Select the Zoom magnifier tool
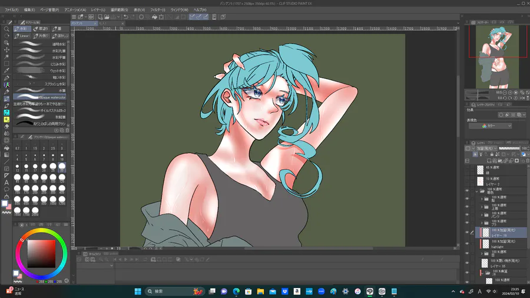Screen dimensions: 530x298 [x=6, y=29]
